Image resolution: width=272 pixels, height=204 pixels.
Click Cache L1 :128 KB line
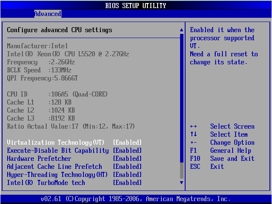point(39,102)
